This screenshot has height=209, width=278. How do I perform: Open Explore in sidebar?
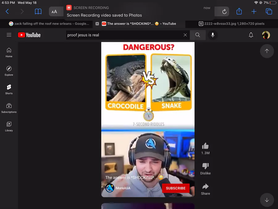click(9, 71)
